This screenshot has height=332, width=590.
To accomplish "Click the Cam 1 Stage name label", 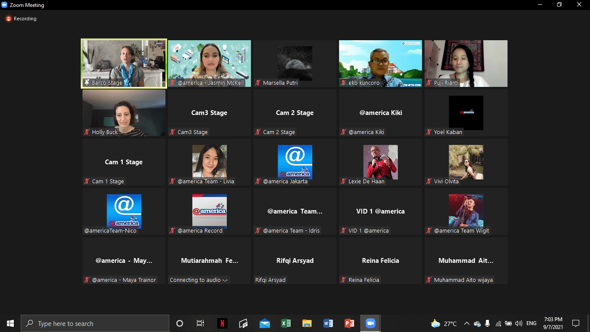I will tap(108, 181).
